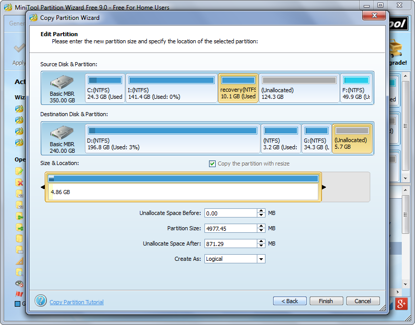
Task: Increase Partition Size with up arrow
Action: tap(261, 226)
